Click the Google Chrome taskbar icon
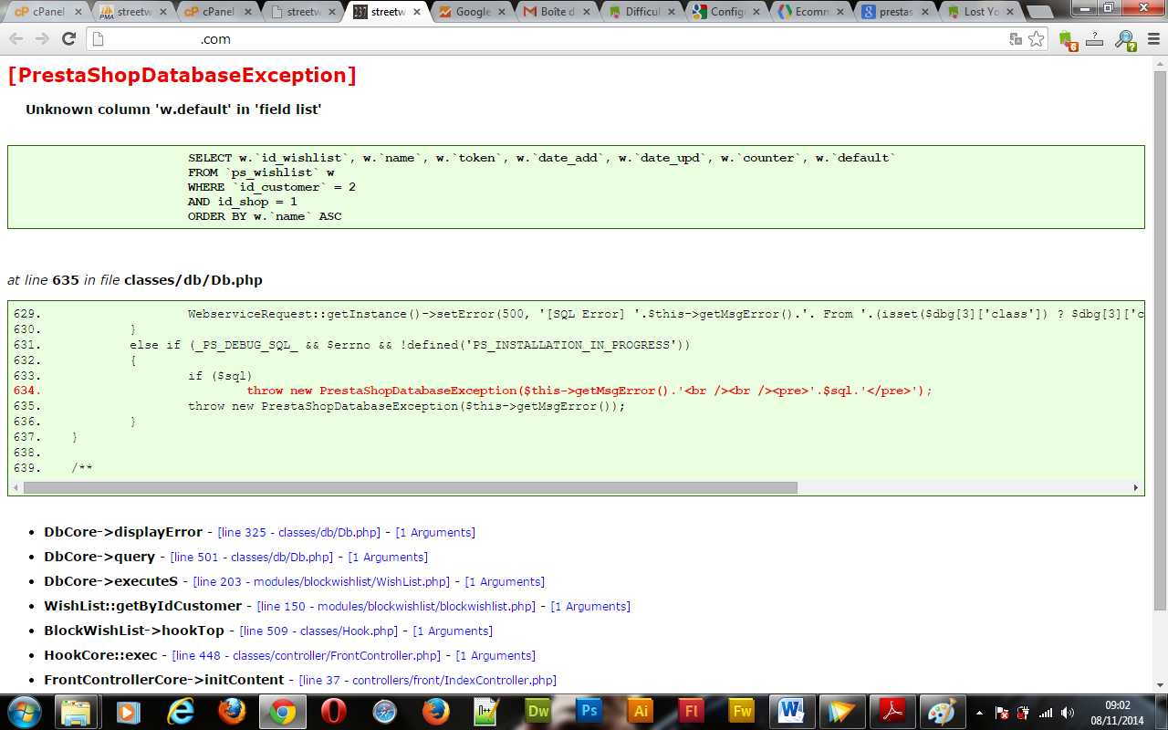 click(283, 711)
